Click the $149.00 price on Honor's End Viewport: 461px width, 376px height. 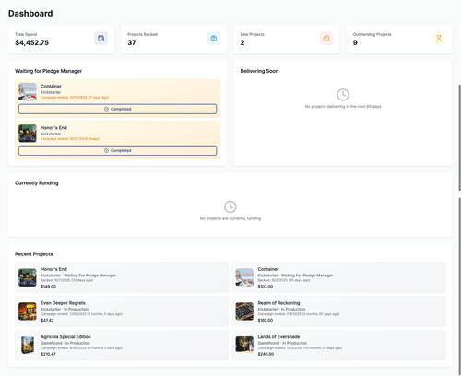tap(48, 287)
